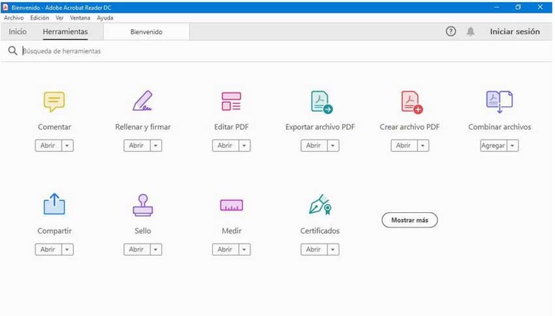Switch to the Bienvenido document tab
Viewport: 555px width, 316px height.
146,32
